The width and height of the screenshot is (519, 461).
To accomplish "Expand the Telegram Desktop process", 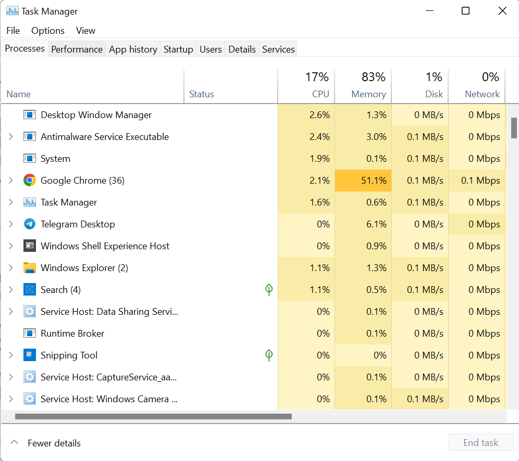I will (x=10, y=224).
